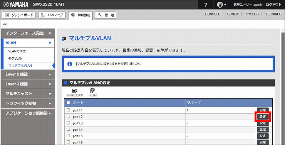Open CONSOLE link
The height and width of the screenshot is (145, 285).
point(213,14)
